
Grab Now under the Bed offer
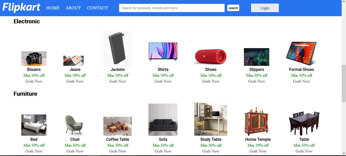click(x=34, y=151)
